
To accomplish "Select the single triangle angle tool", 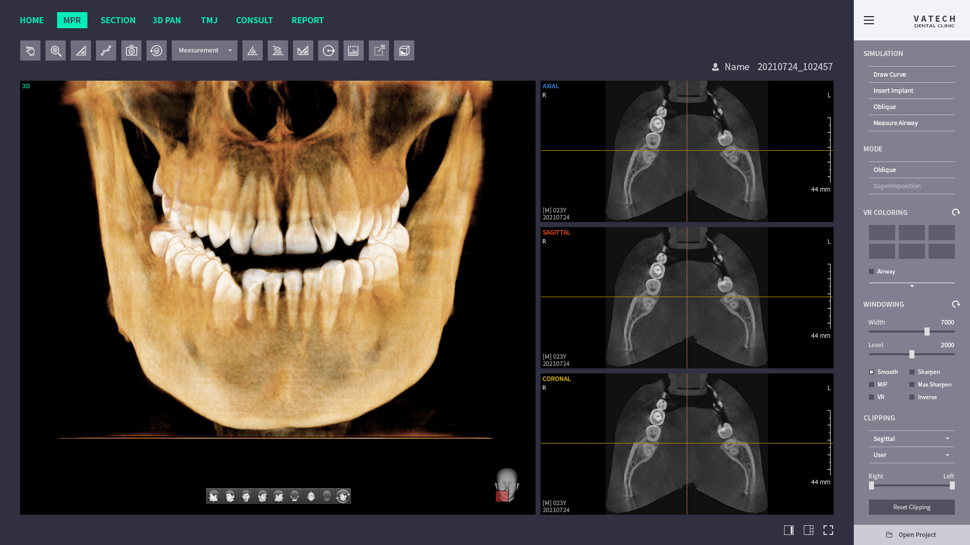I will tap(253, 50).
